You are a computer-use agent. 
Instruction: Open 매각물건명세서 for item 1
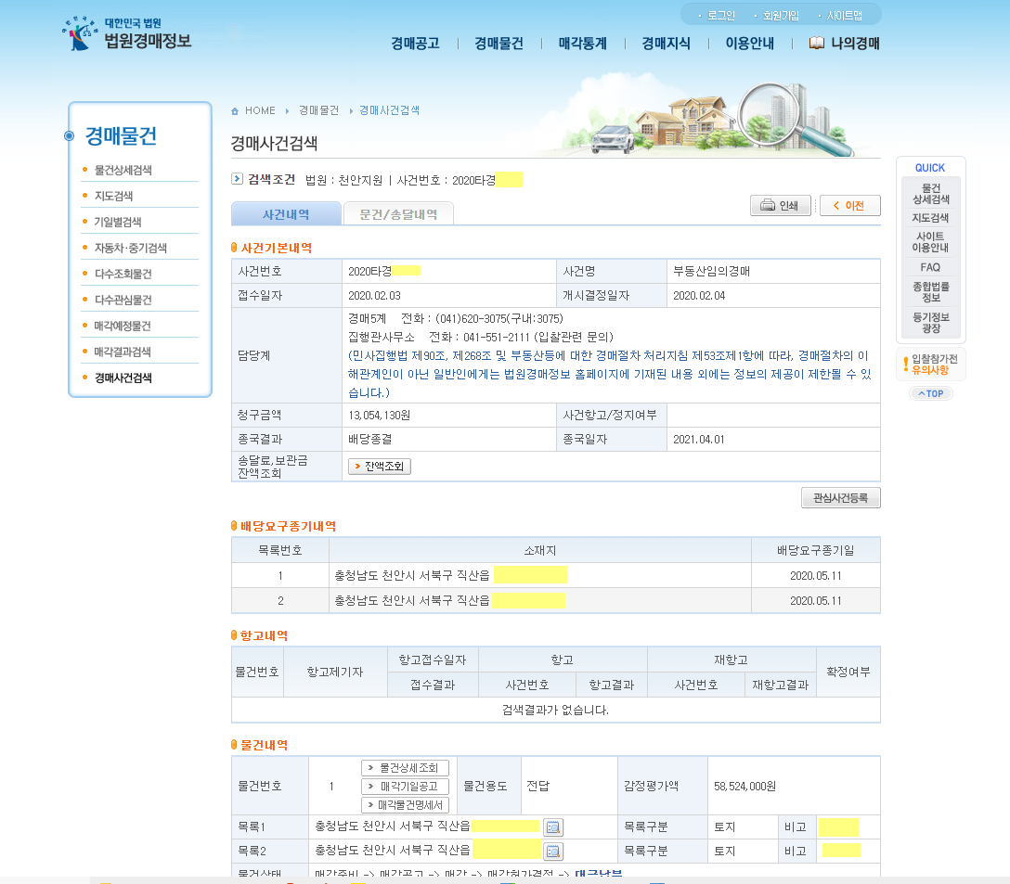point(405,805)
